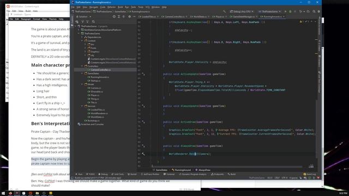Image resolution: width=349 pixels, height=196 pixels.
Task: Expand the Graphics folder in solution tree
Action: 85,52
